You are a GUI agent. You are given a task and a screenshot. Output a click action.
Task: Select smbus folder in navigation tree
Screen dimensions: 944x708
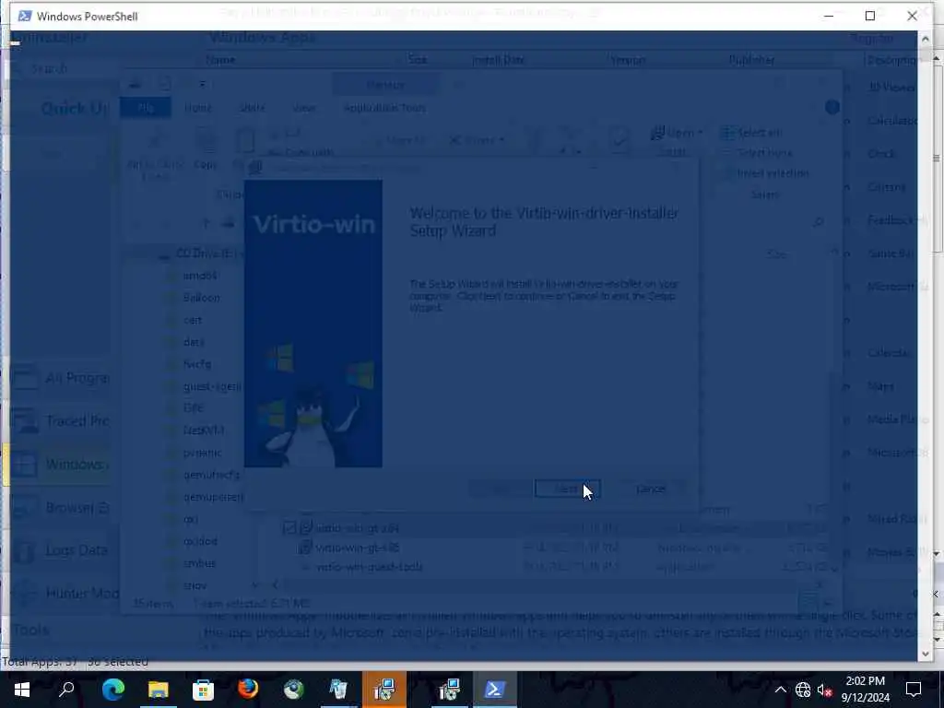click(x=199, y=563)
